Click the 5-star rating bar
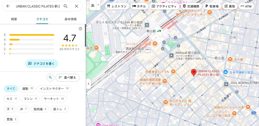259x126 pixels. click(x=32, y=35)
